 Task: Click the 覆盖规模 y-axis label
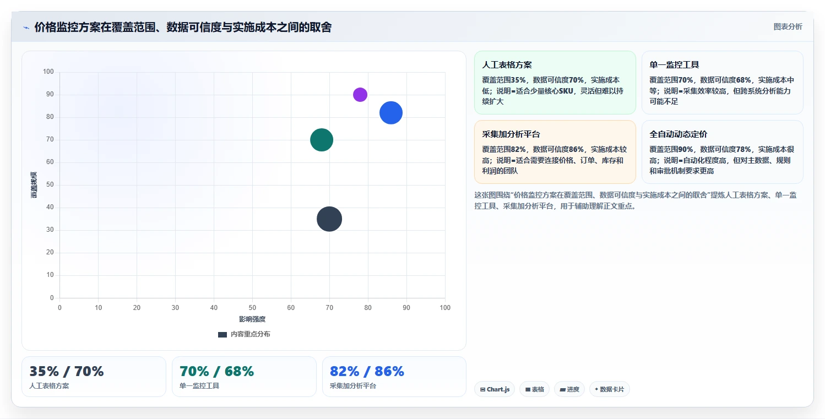34,185
